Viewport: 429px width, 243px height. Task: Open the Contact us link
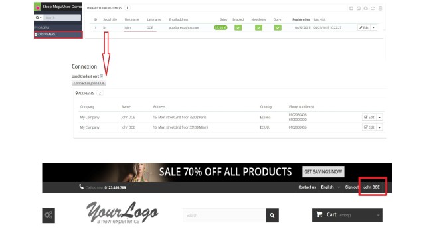pyautogui.click(x=307, y=187)
